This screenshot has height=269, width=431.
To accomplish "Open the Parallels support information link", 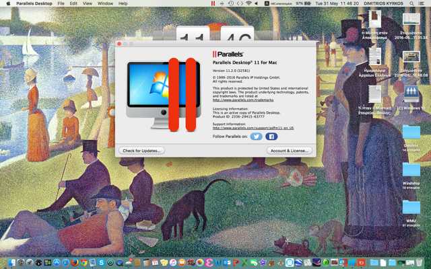I will pyautogui.click(x=253, y=128).
